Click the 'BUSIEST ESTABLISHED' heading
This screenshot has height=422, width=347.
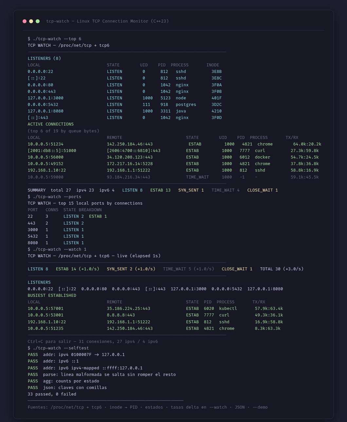tap(52, 295)
